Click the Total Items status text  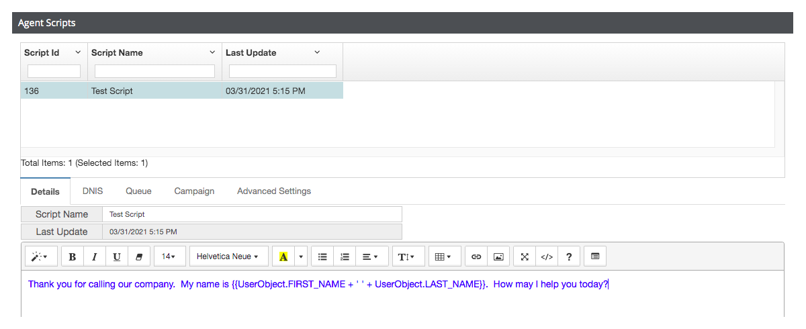[x=85, y=162]
